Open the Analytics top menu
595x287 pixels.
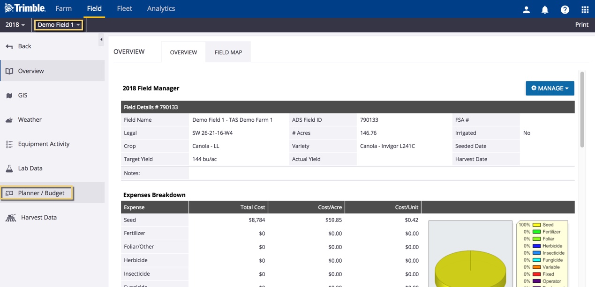click(x=161, y=8)
